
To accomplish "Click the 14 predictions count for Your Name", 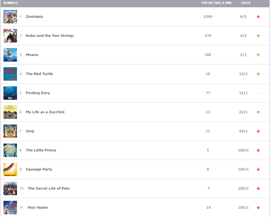I will coord(208,207).
